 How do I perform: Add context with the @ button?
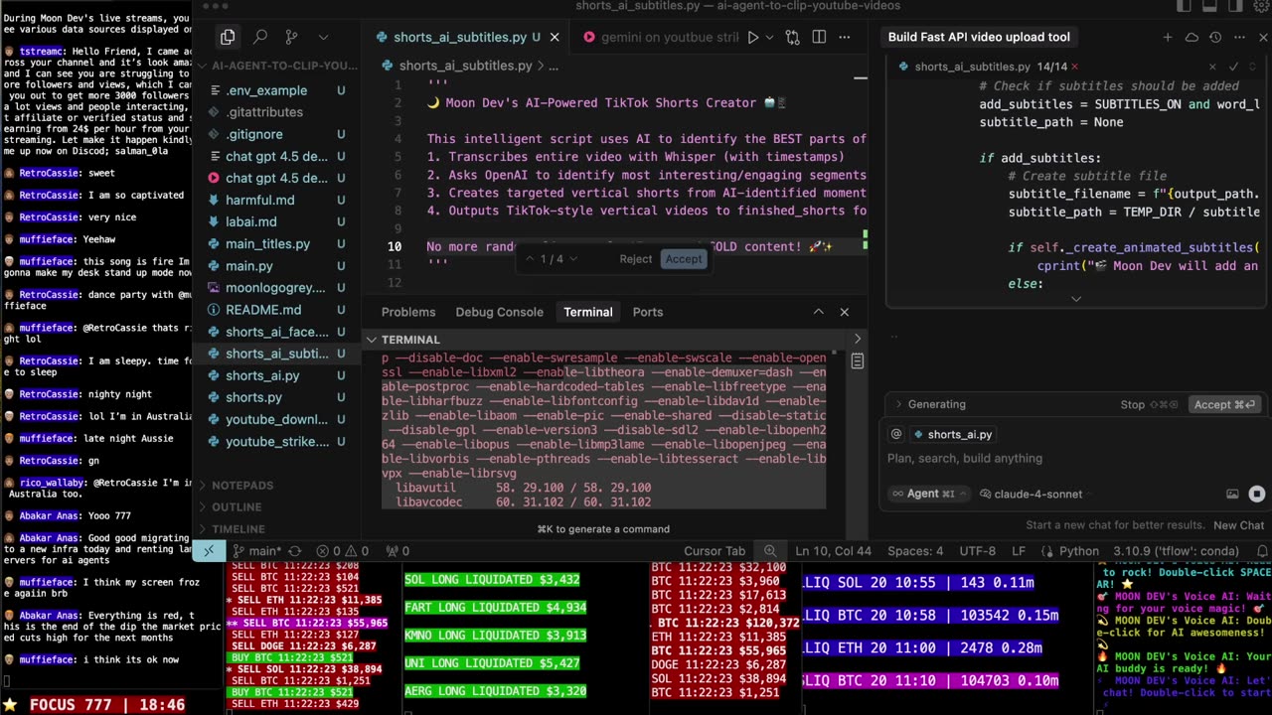[x=896, y=434]
